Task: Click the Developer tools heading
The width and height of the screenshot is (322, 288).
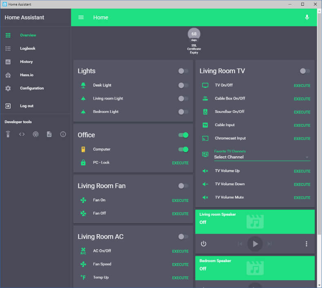Action: (x=18, y=122)
